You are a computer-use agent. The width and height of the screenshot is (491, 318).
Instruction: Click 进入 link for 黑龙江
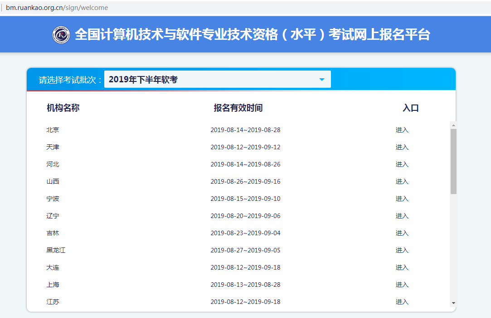click(402, 250)
